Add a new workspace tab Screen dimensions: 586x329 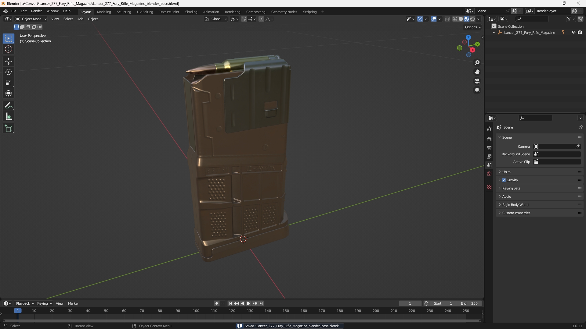[323, 12]
